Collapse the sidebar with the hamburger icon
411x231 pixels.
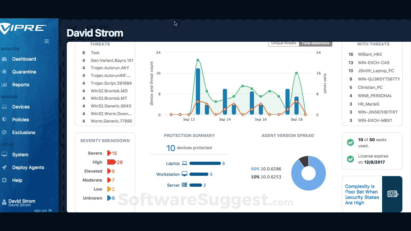click(x=47, y=41)
